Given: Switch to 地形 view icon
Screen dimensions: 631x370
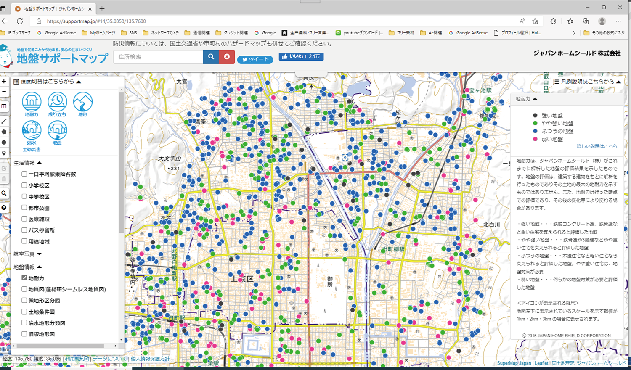Looking at the screenshot, I should 83,104.
